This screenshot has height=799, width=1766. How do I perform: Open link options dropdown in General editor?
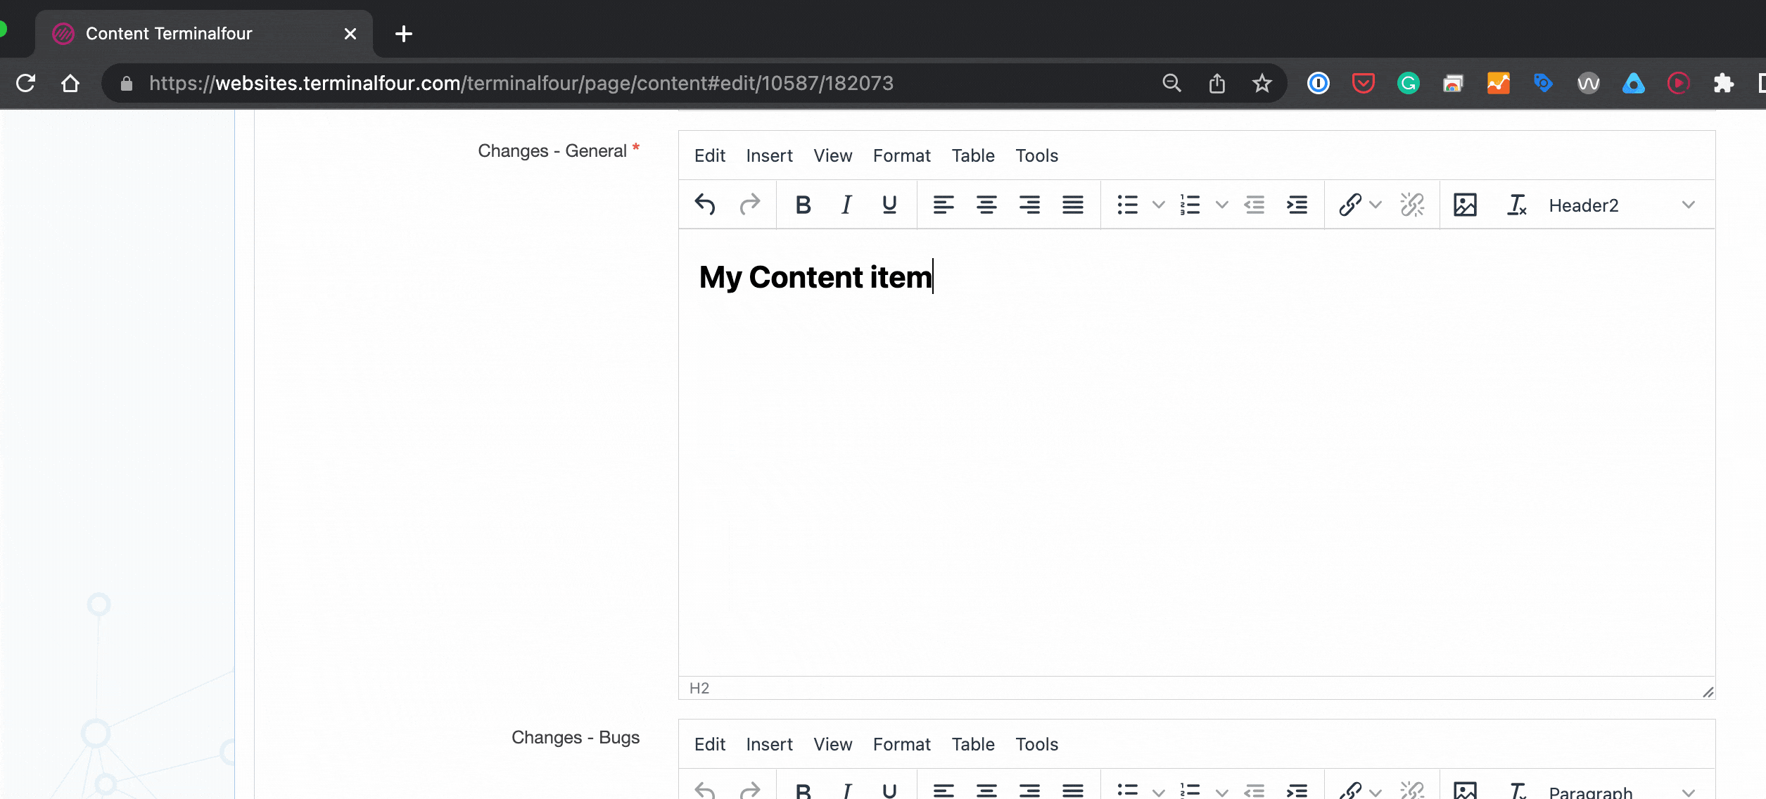[x=1376, y=205]
